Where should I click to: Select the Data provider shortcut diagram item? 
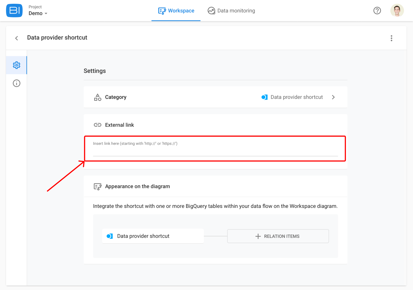[x=153, y=236]
